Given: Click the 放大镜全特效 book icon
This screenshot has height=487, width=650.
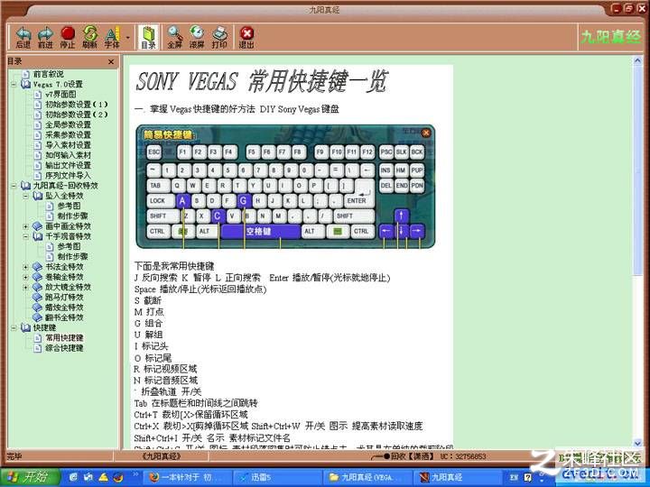Looking at the screenshot, I should coord(38,287).
